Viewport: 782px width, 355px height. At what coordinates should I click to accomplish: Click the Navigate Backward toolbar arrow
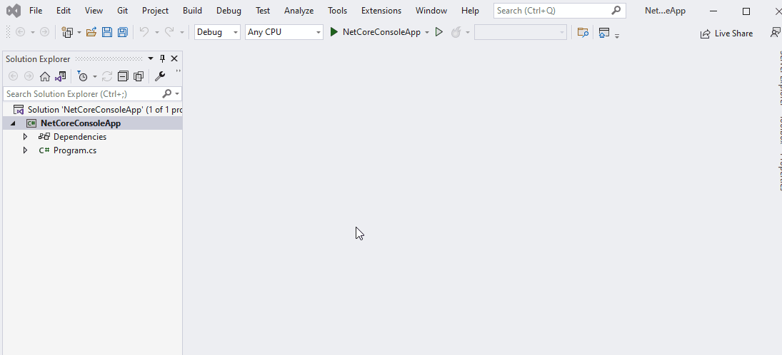pos(21,32)
